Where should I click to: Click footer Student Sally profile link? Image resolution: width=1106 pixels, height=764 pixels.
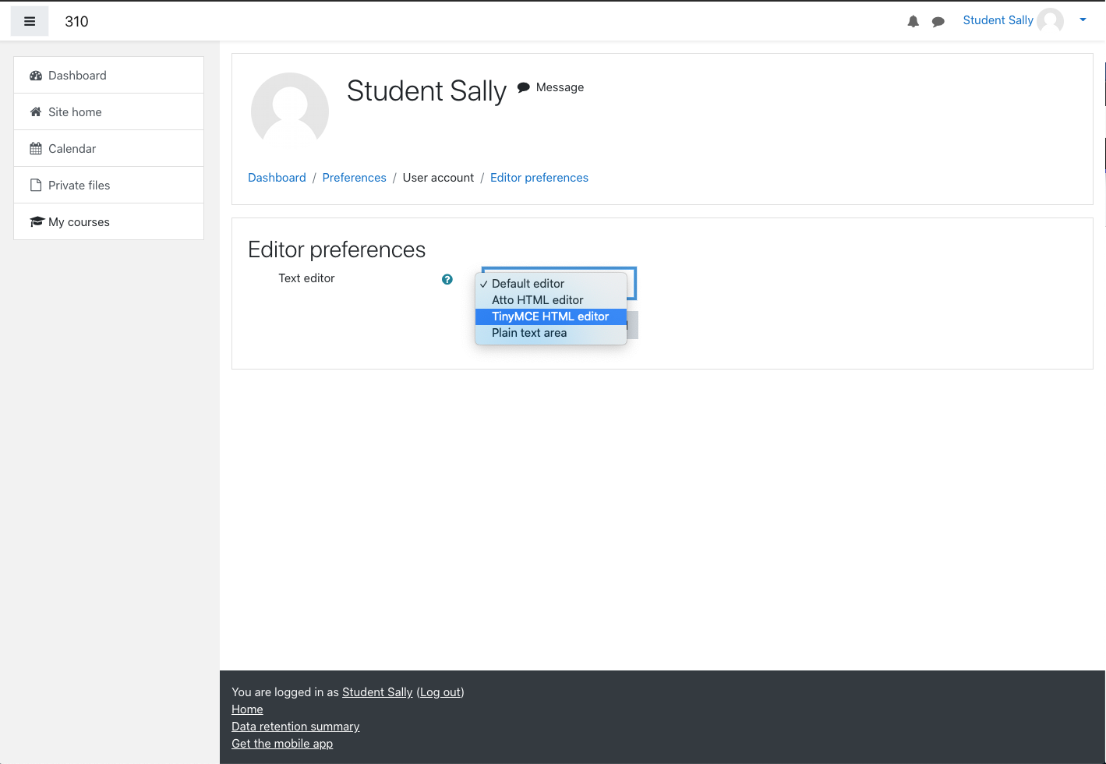click(x=377, y=692)
